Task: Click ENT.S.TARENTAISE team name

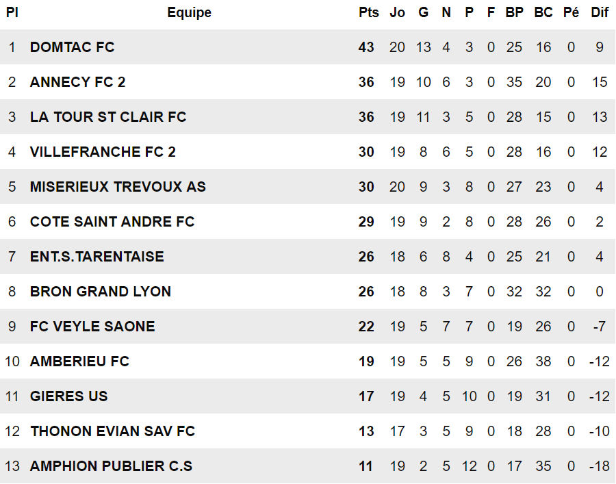Action: click(x=97, y=257)
